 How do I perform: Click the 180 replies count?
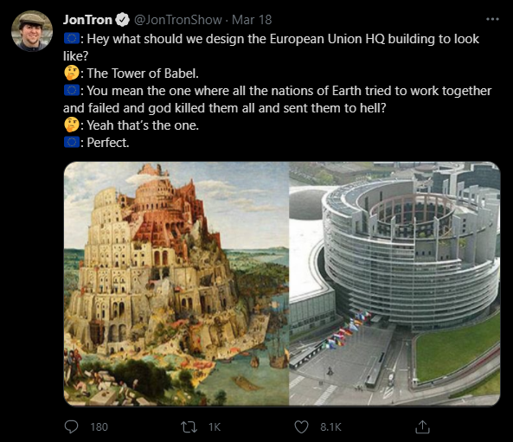99,427
